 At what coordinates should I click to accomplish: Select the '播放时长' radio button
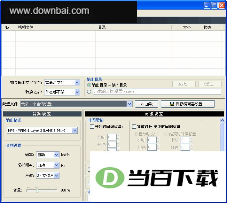pyautogui.click(x=136, y=134)
